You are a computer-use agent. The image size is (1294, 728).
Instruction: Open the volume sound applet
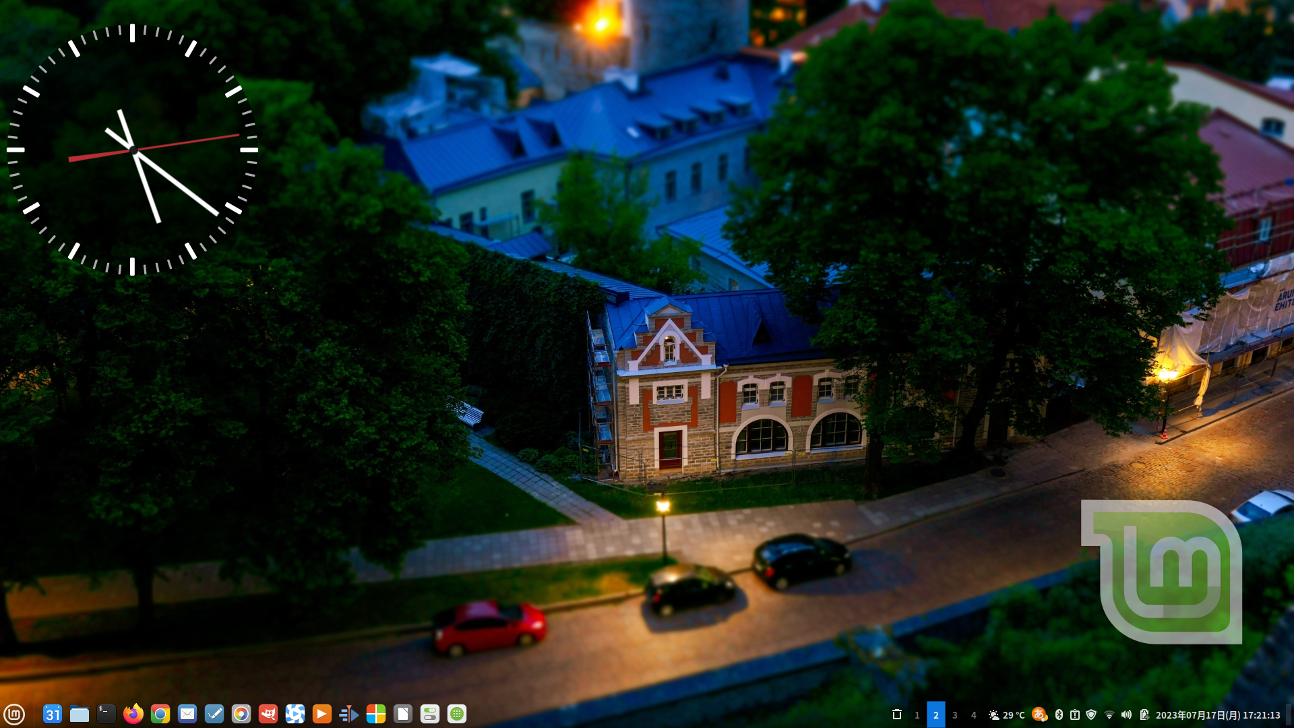1126,715
